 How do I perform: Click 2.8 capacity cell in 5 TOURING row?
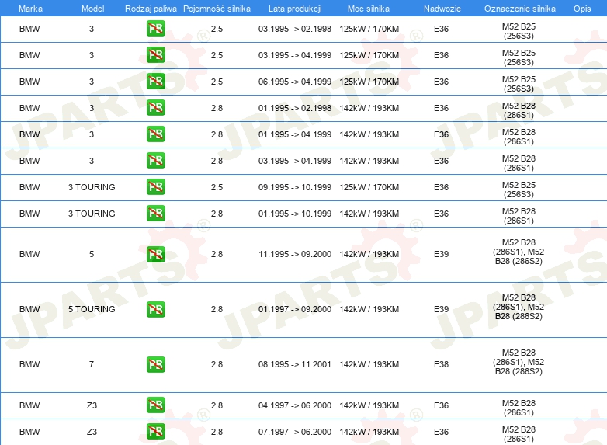[x=217, y=309]
